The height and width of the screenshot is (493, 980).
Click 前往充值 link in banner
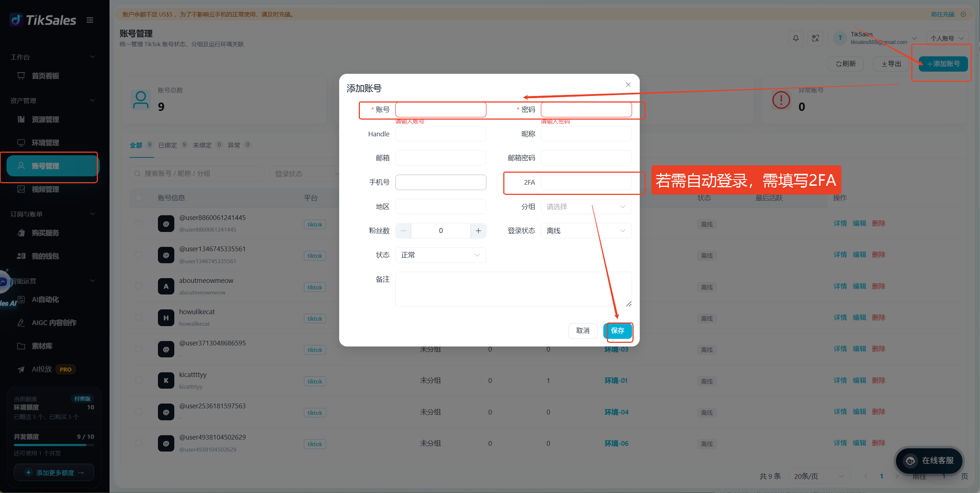[x=943, y=15]
